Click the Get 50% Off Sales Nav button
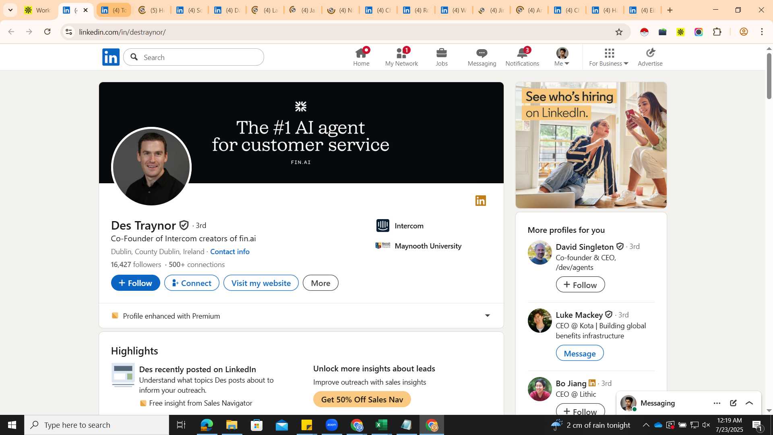 362,399
